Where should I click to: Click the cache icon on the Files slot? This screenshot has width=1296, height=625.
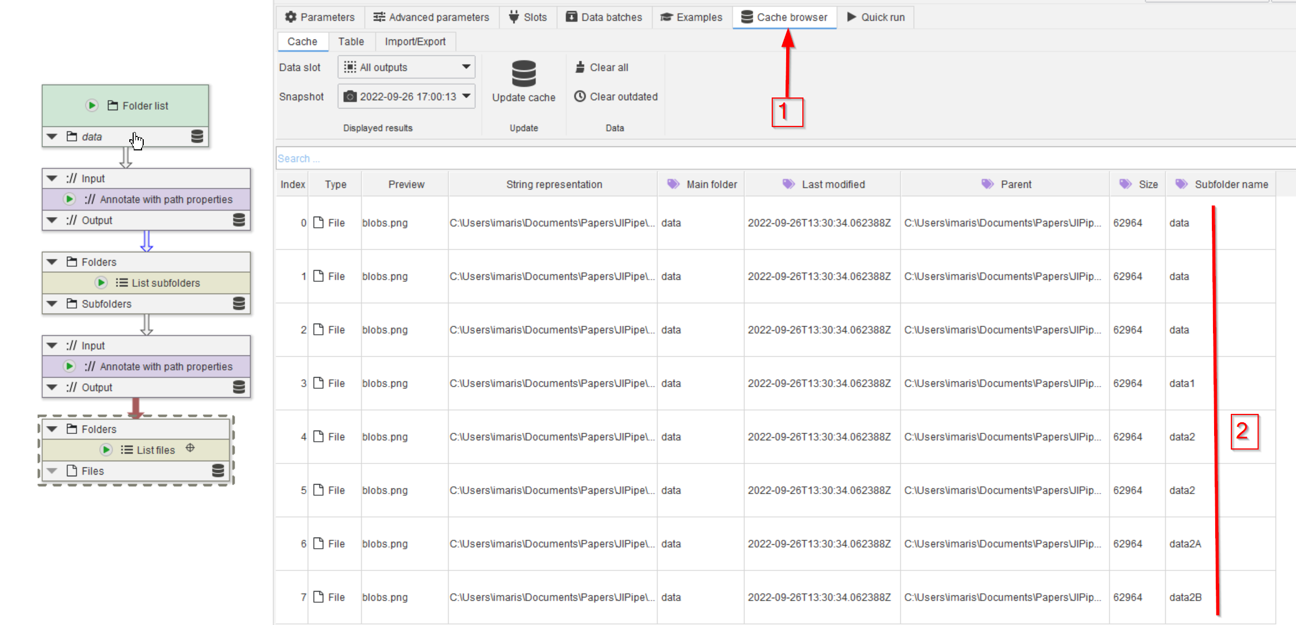point(218,471)
